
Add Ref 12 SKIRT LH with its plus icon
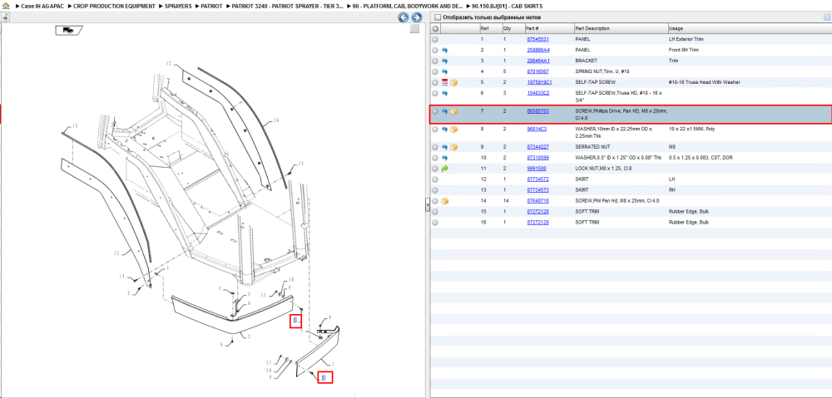tap(435, 179)
